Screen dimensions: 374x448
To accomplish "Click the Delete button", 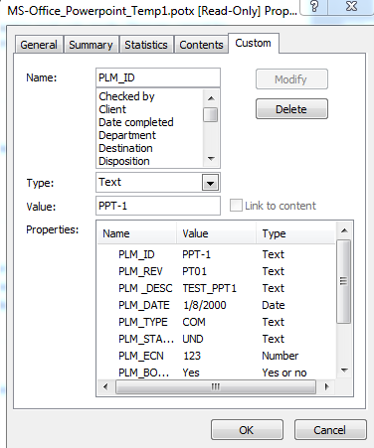I will pos(291,109).
